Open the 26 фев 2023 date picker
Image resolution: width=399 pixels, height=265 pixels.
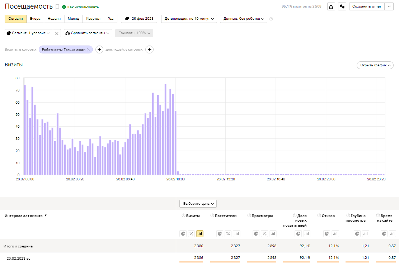coord(139,19)
